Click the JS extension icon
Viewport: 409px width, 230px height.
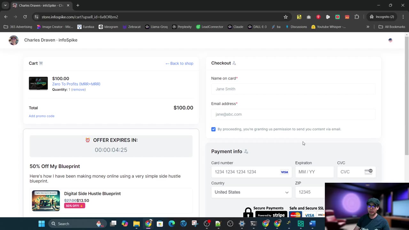coord(299,17)
